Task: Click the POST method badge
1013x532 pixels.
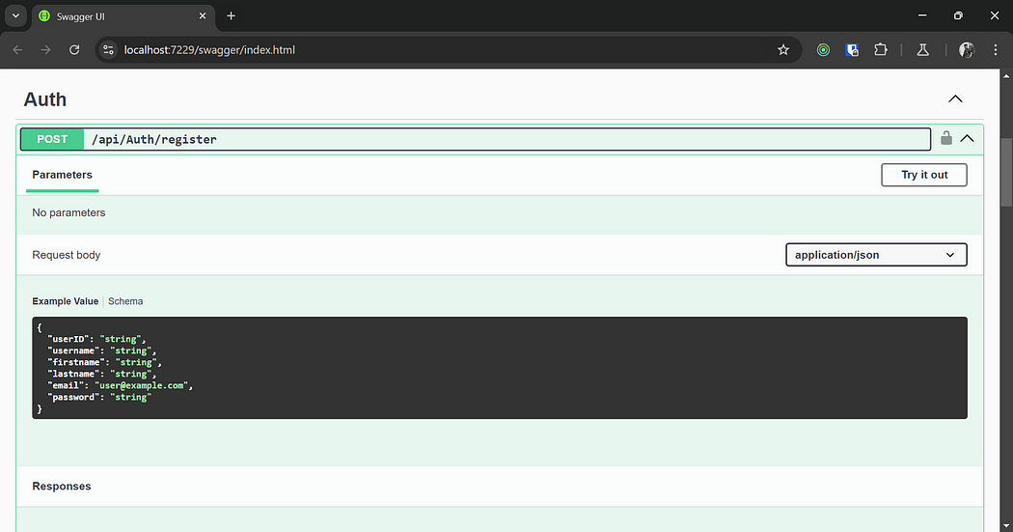Action: [x=52, y=139]
